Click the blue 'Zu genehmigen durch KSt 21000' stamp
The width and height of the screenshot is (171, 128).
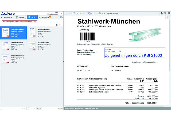[x=135, y=53]
